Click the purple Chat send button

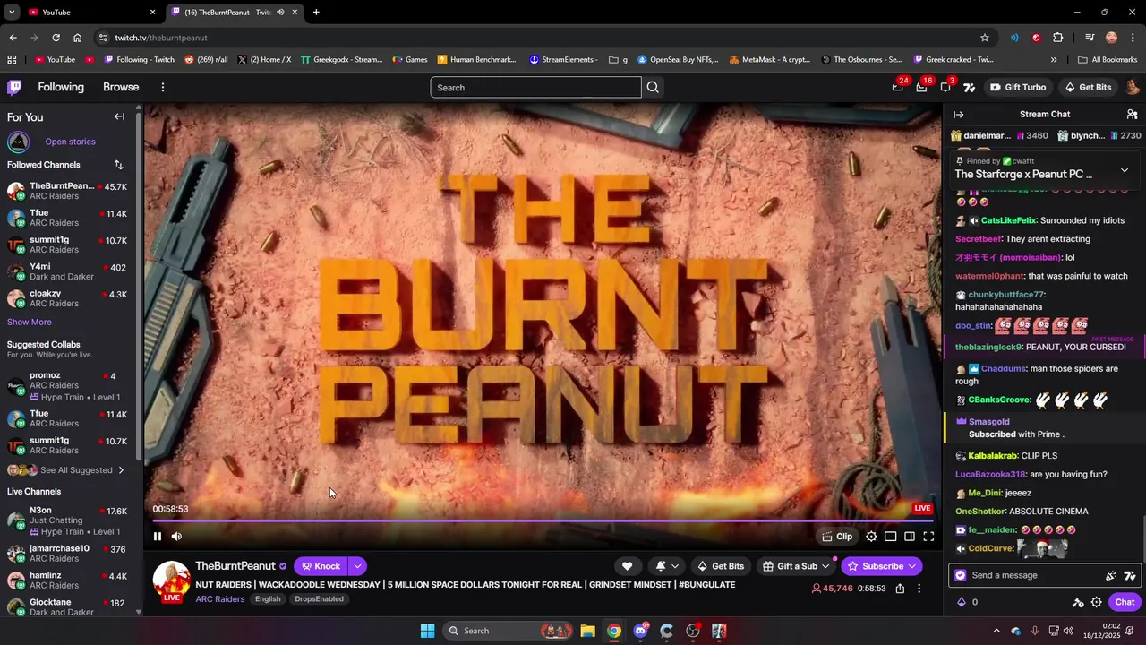(1125, 602)
